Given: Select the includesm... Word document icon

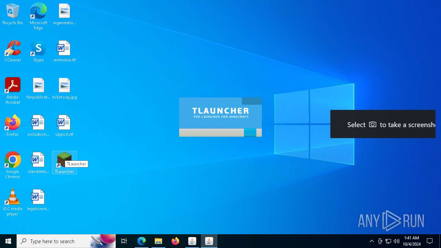Looking at the screenshot, I should [x=38, y=126].
